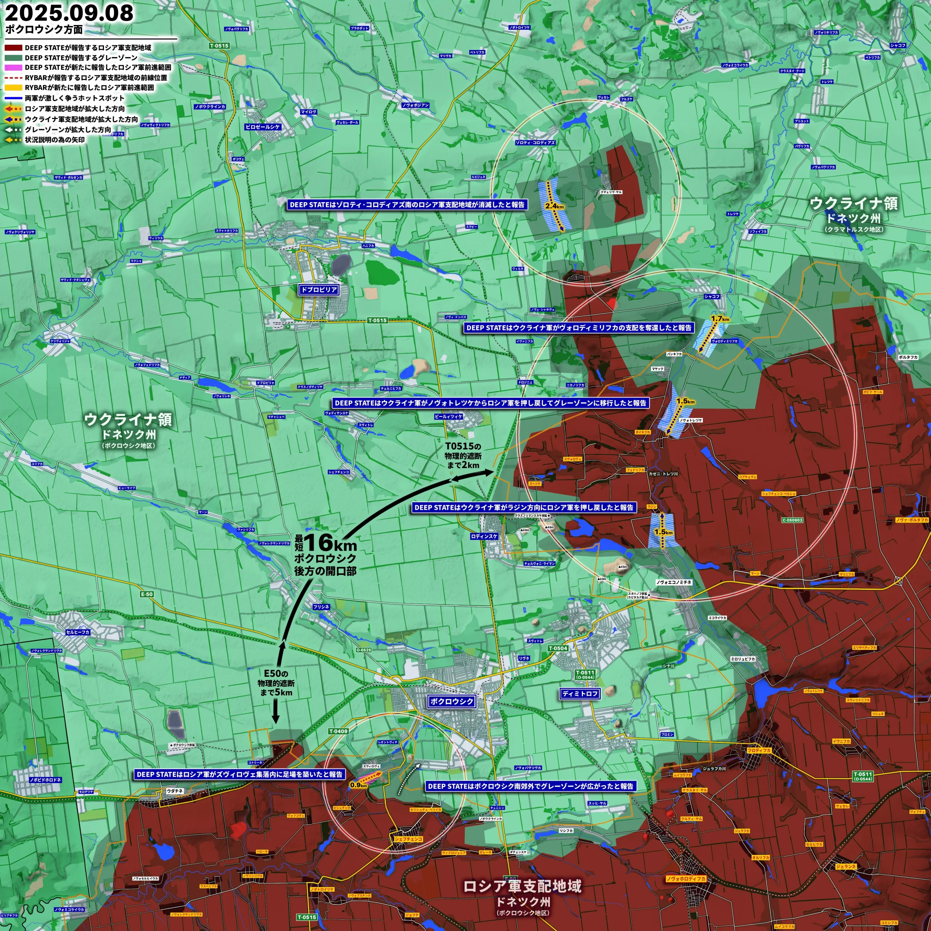This screenshot has width=931, height=931.
Task: Click the pink new-advance legend swatch
Action: click(13, 68)
